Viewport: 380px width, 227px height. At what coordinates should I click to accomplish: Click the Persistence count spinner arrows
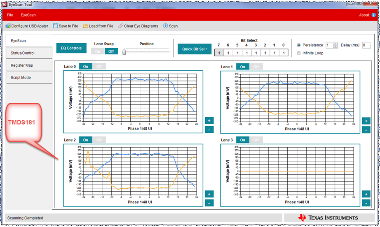(x=335, y=45)
